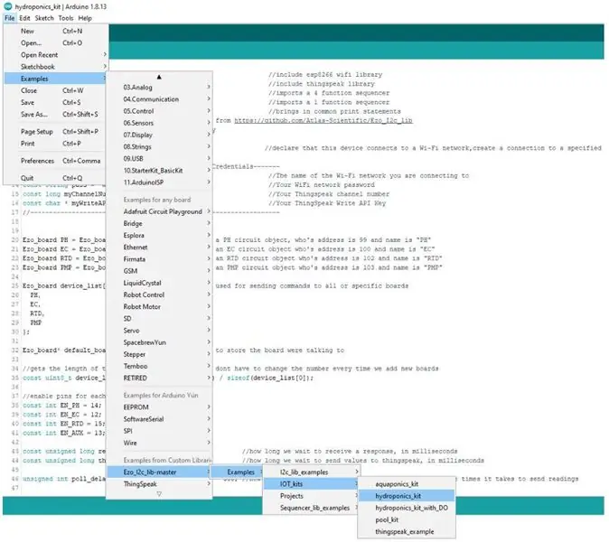Expand the 04.Communication examples
The image size is (609, 542).
(160, 99)
